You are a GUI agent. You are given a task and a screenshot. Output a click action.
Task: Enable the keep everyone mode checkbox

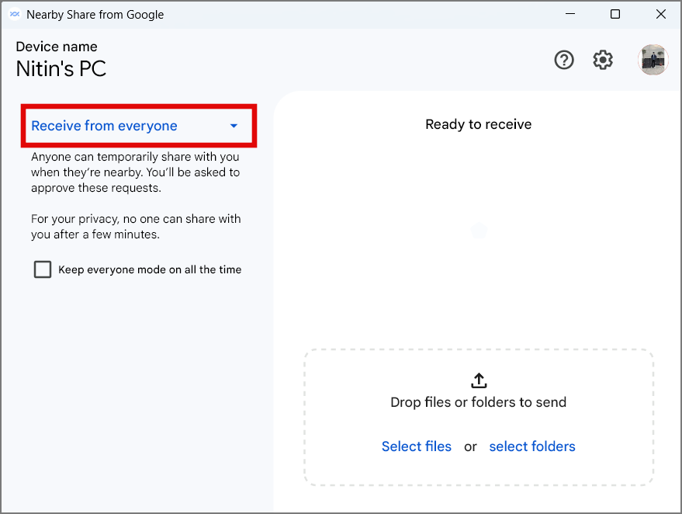pos(43,269)
